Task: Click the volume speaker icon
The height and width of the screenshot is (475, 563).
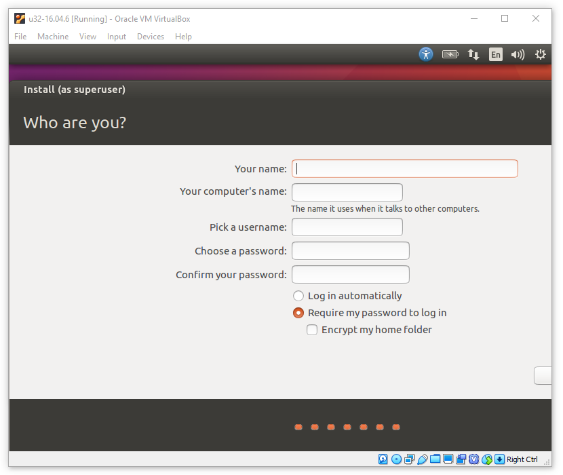Action: (x=518, y=54)
